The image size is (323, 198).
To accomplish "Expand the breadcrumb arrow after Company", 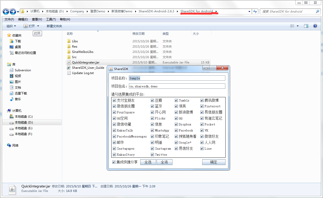I will 87,11.
